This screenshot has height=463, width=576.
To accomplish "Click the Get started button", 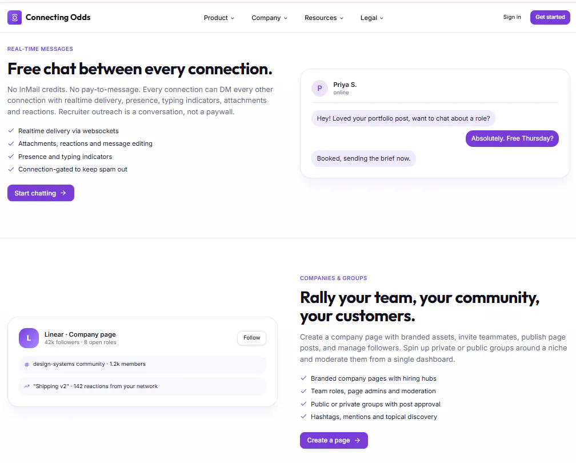I will 550,17.
